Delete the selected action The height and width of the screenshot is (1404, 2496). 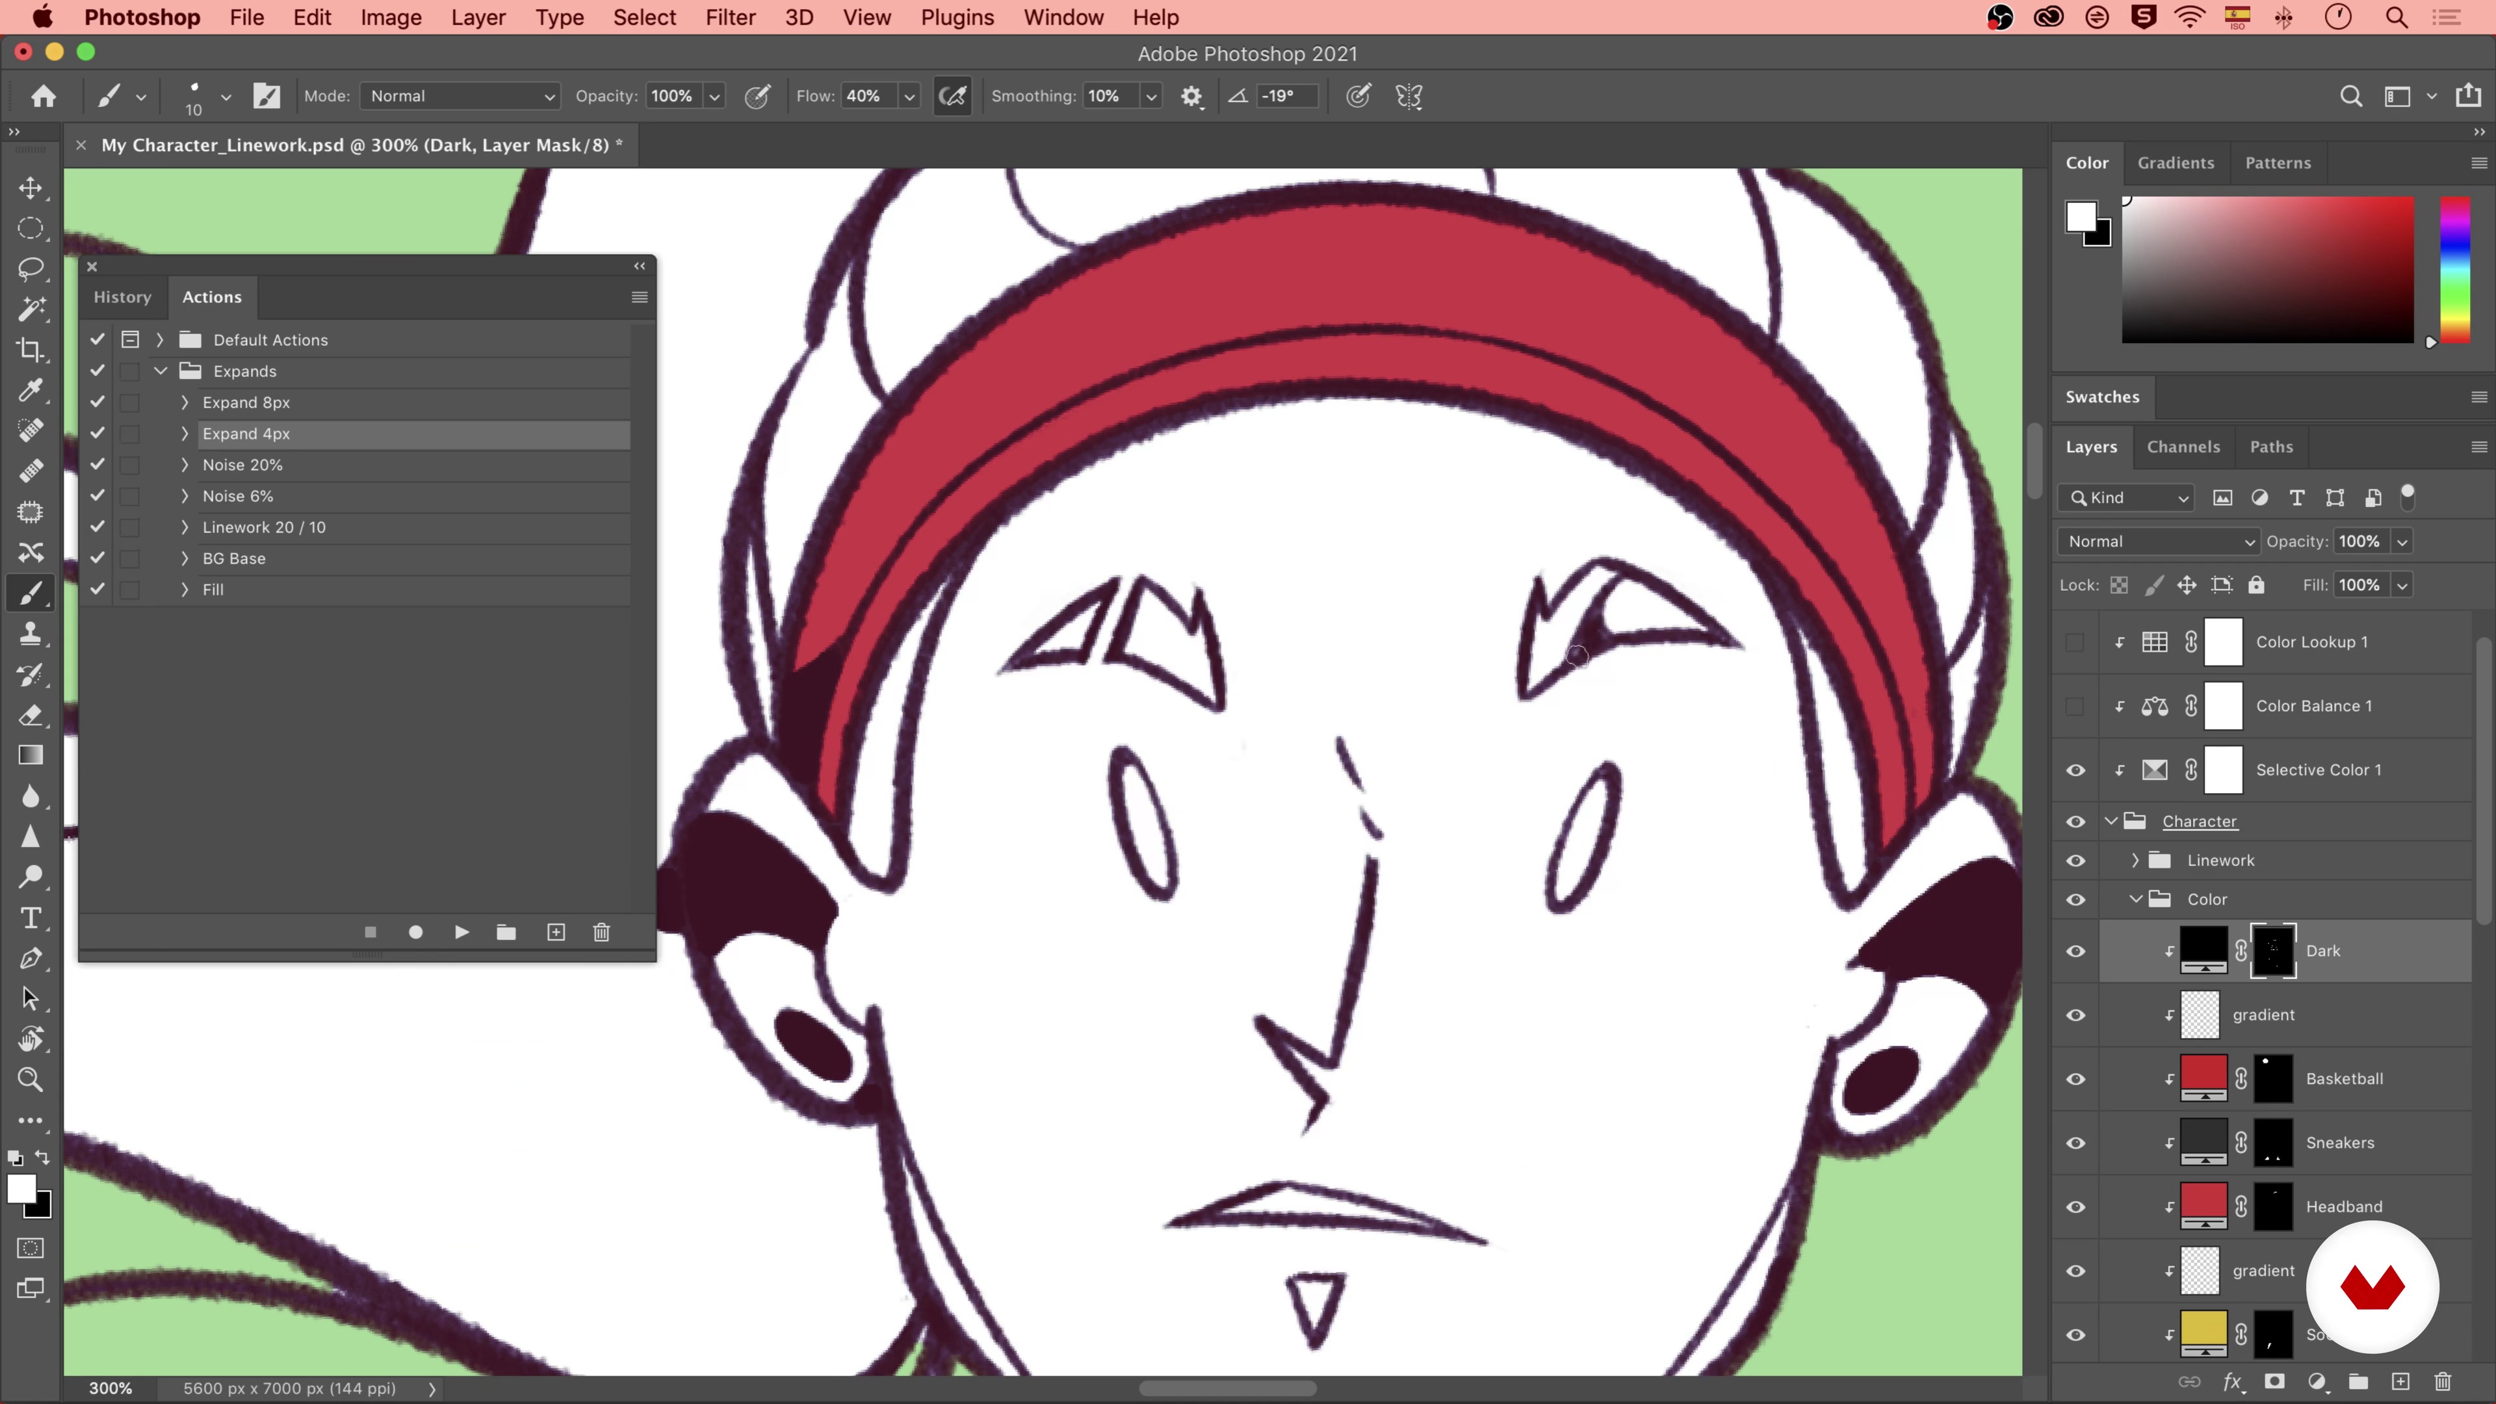pos(601,932)
